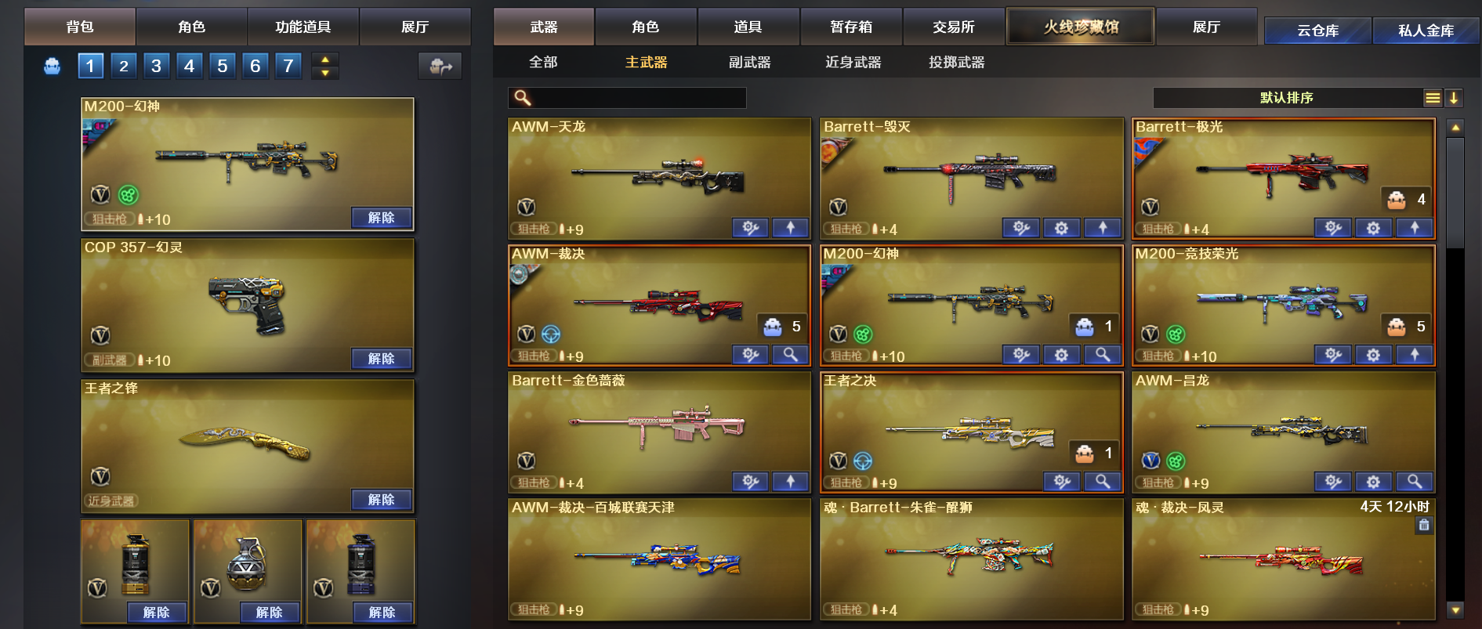Switch to bag slot number 7
The width and height of the screenshot is (1482, 629).
pos(288,66)
